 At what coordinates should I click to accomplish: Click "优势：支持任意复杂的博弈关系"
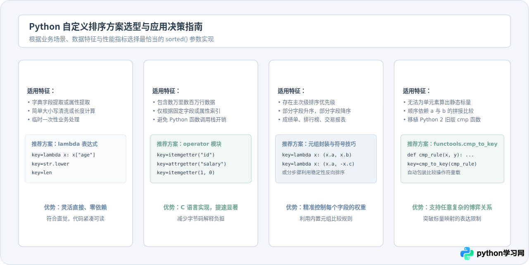pos(452,207)
